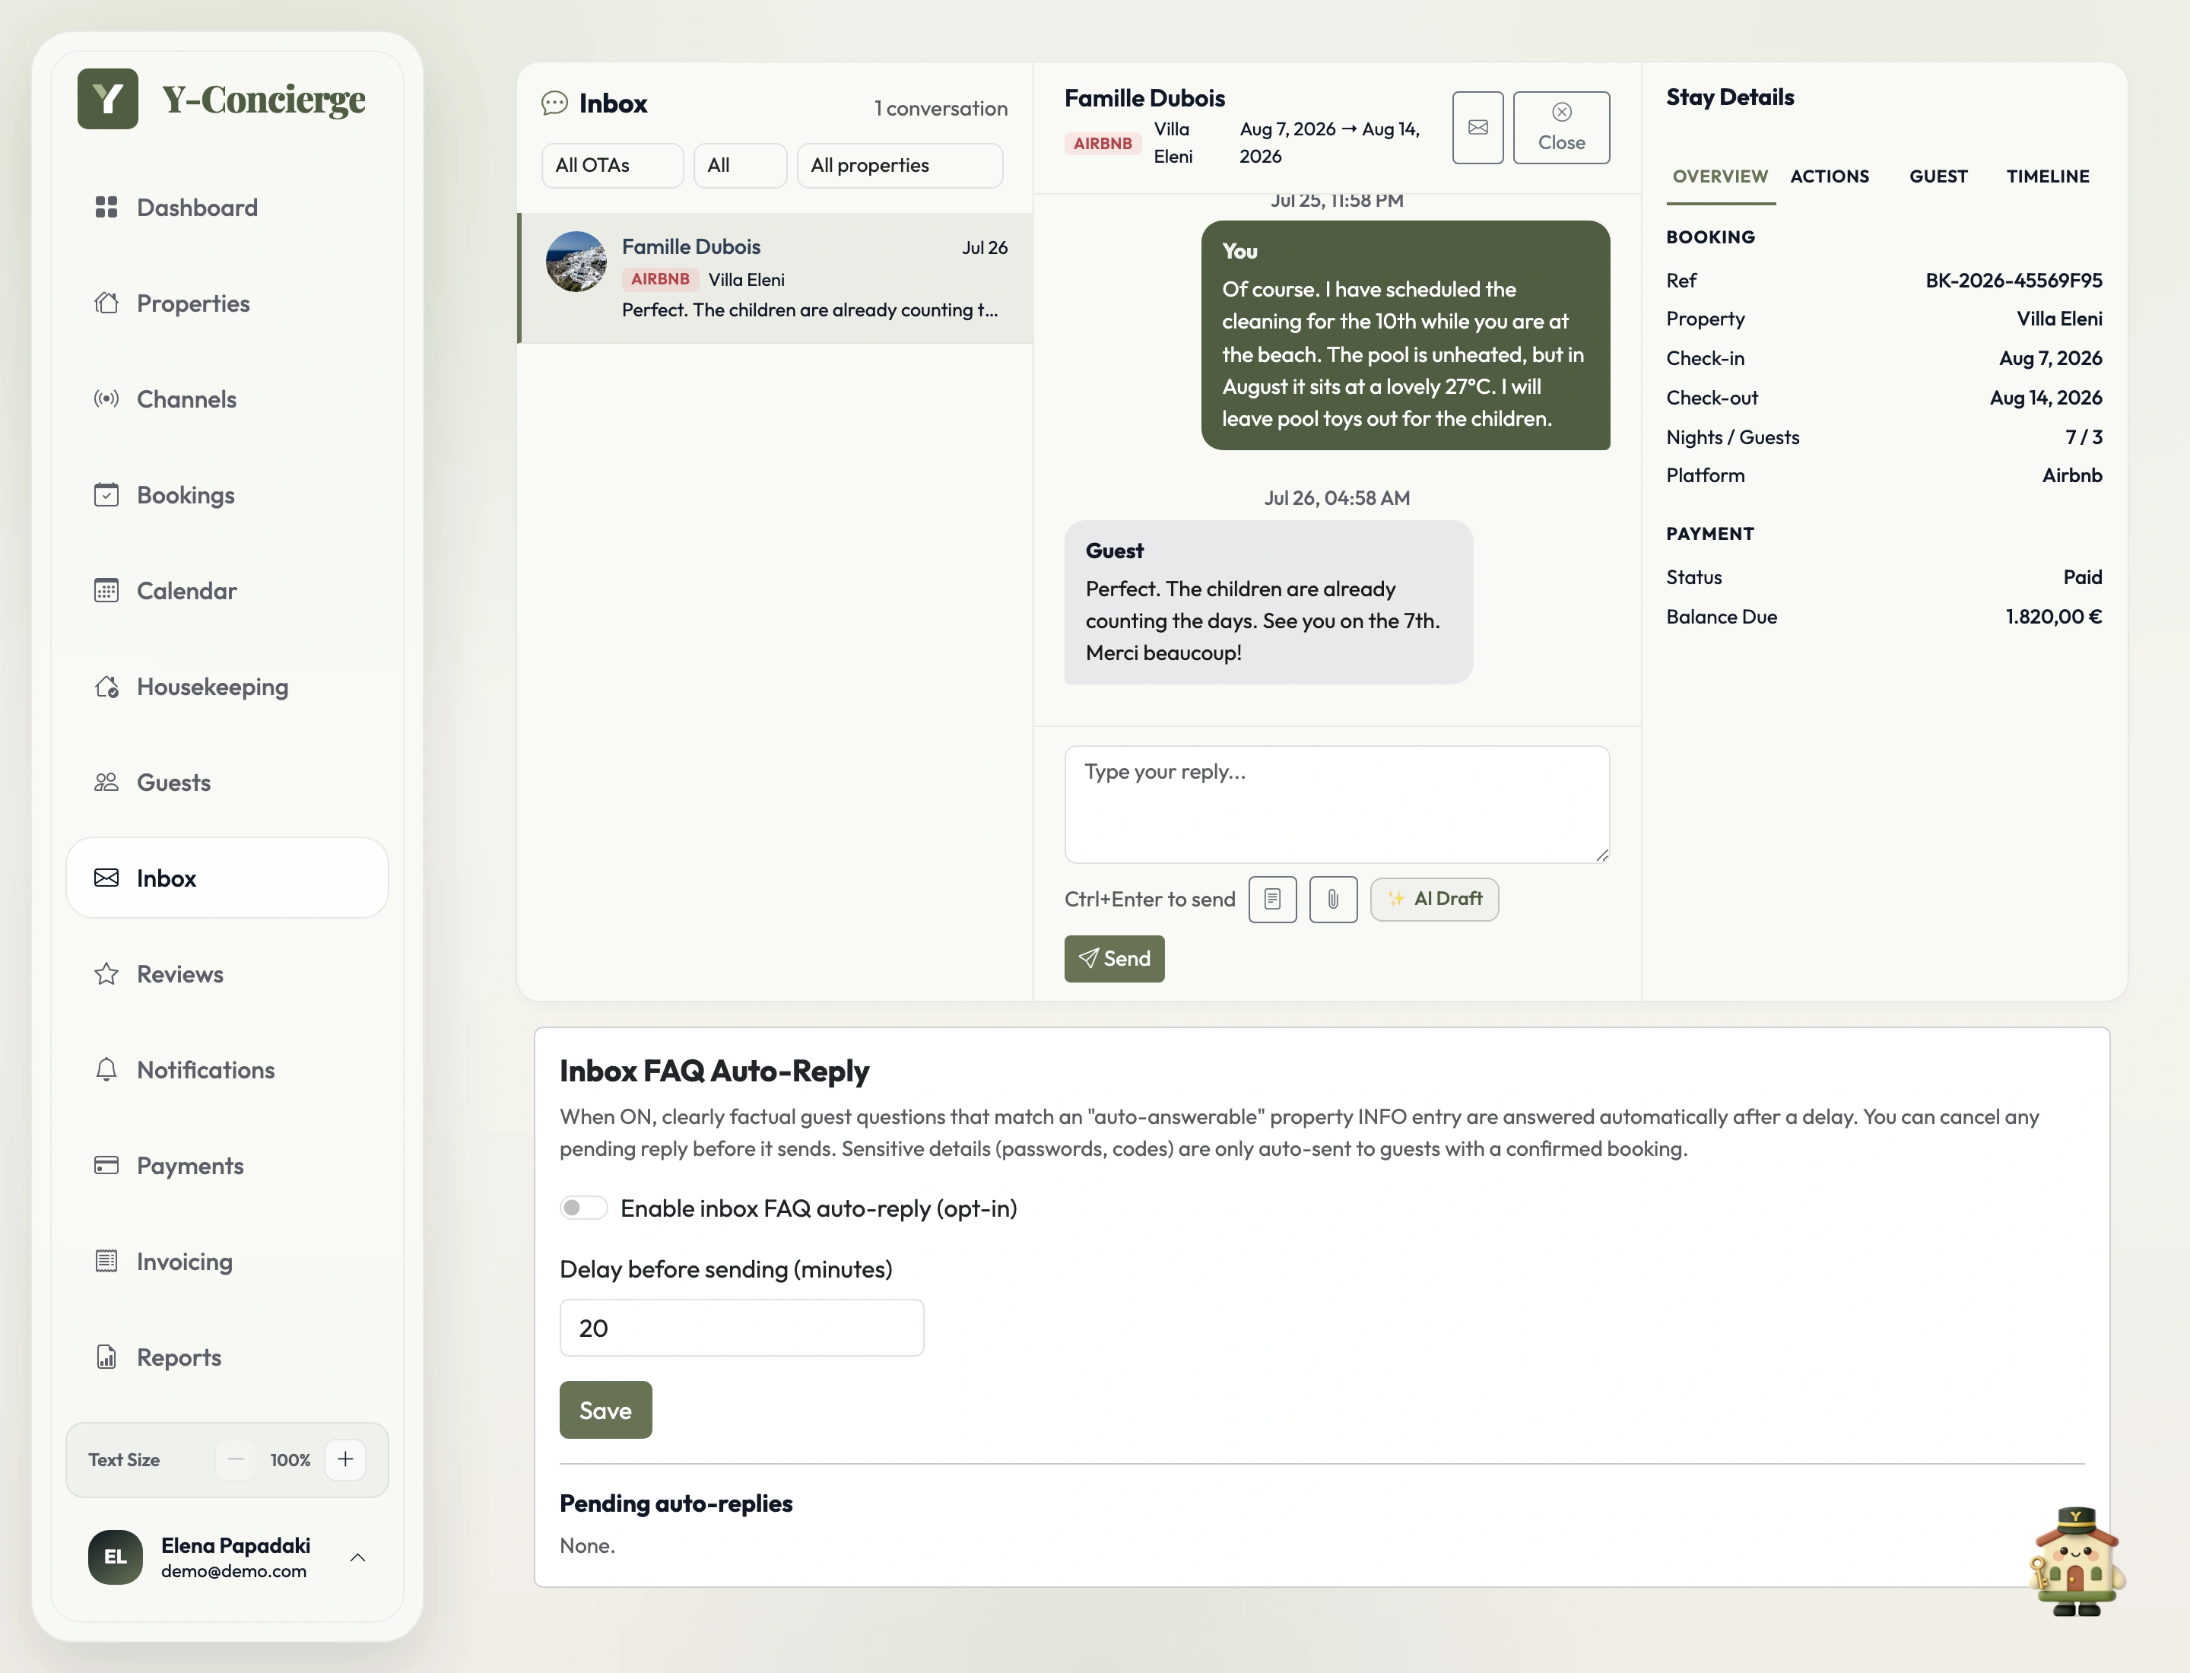This screenshot has width=2190, height=1673.
Task: Send the reply message
Action: click(1113, 958)
